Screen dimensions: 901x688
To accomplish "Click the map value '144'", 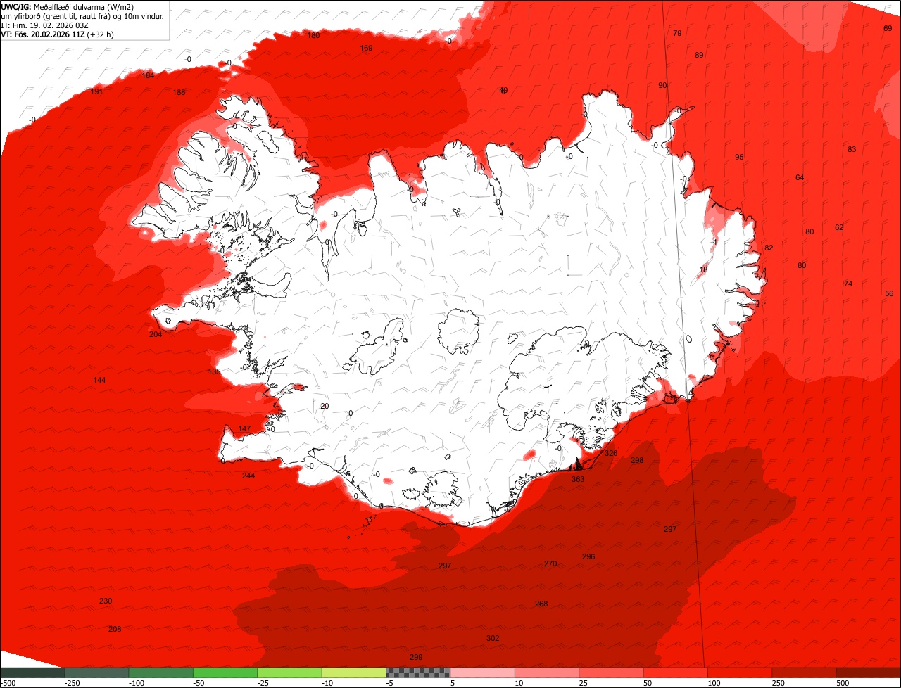I will pyautogui.click(x=99, y=380).
